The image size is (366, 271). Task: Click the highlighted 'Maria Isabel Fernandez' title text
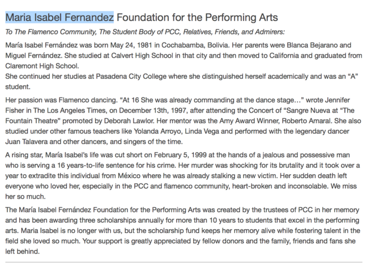click(x=59, y=17)
